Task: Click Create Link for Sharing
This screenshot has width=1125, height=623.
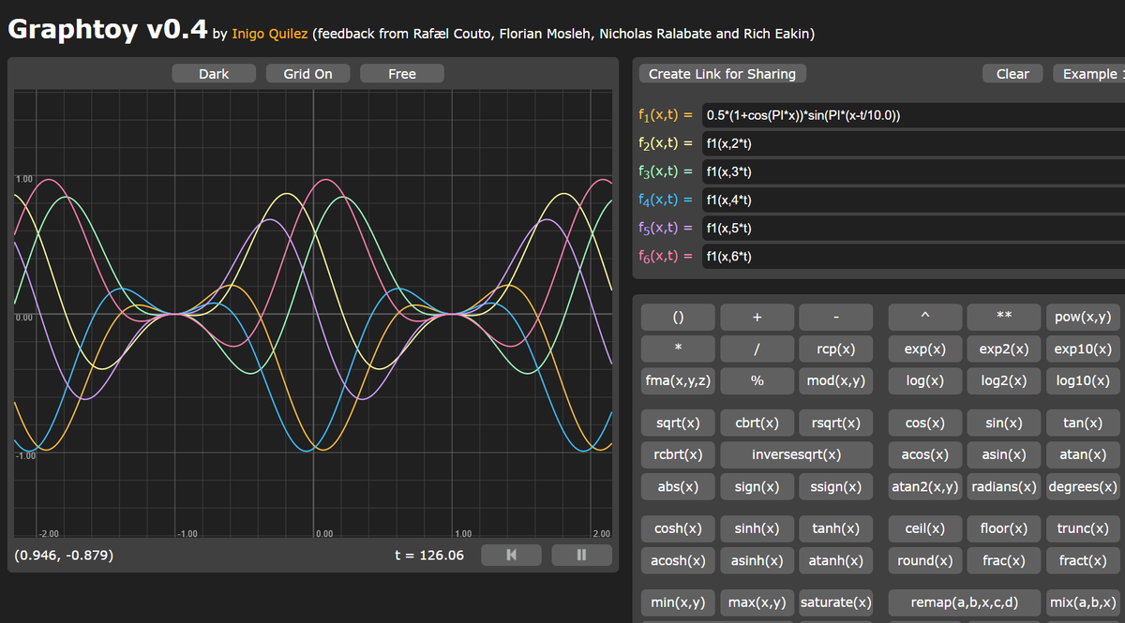Action: pos(722,73)
